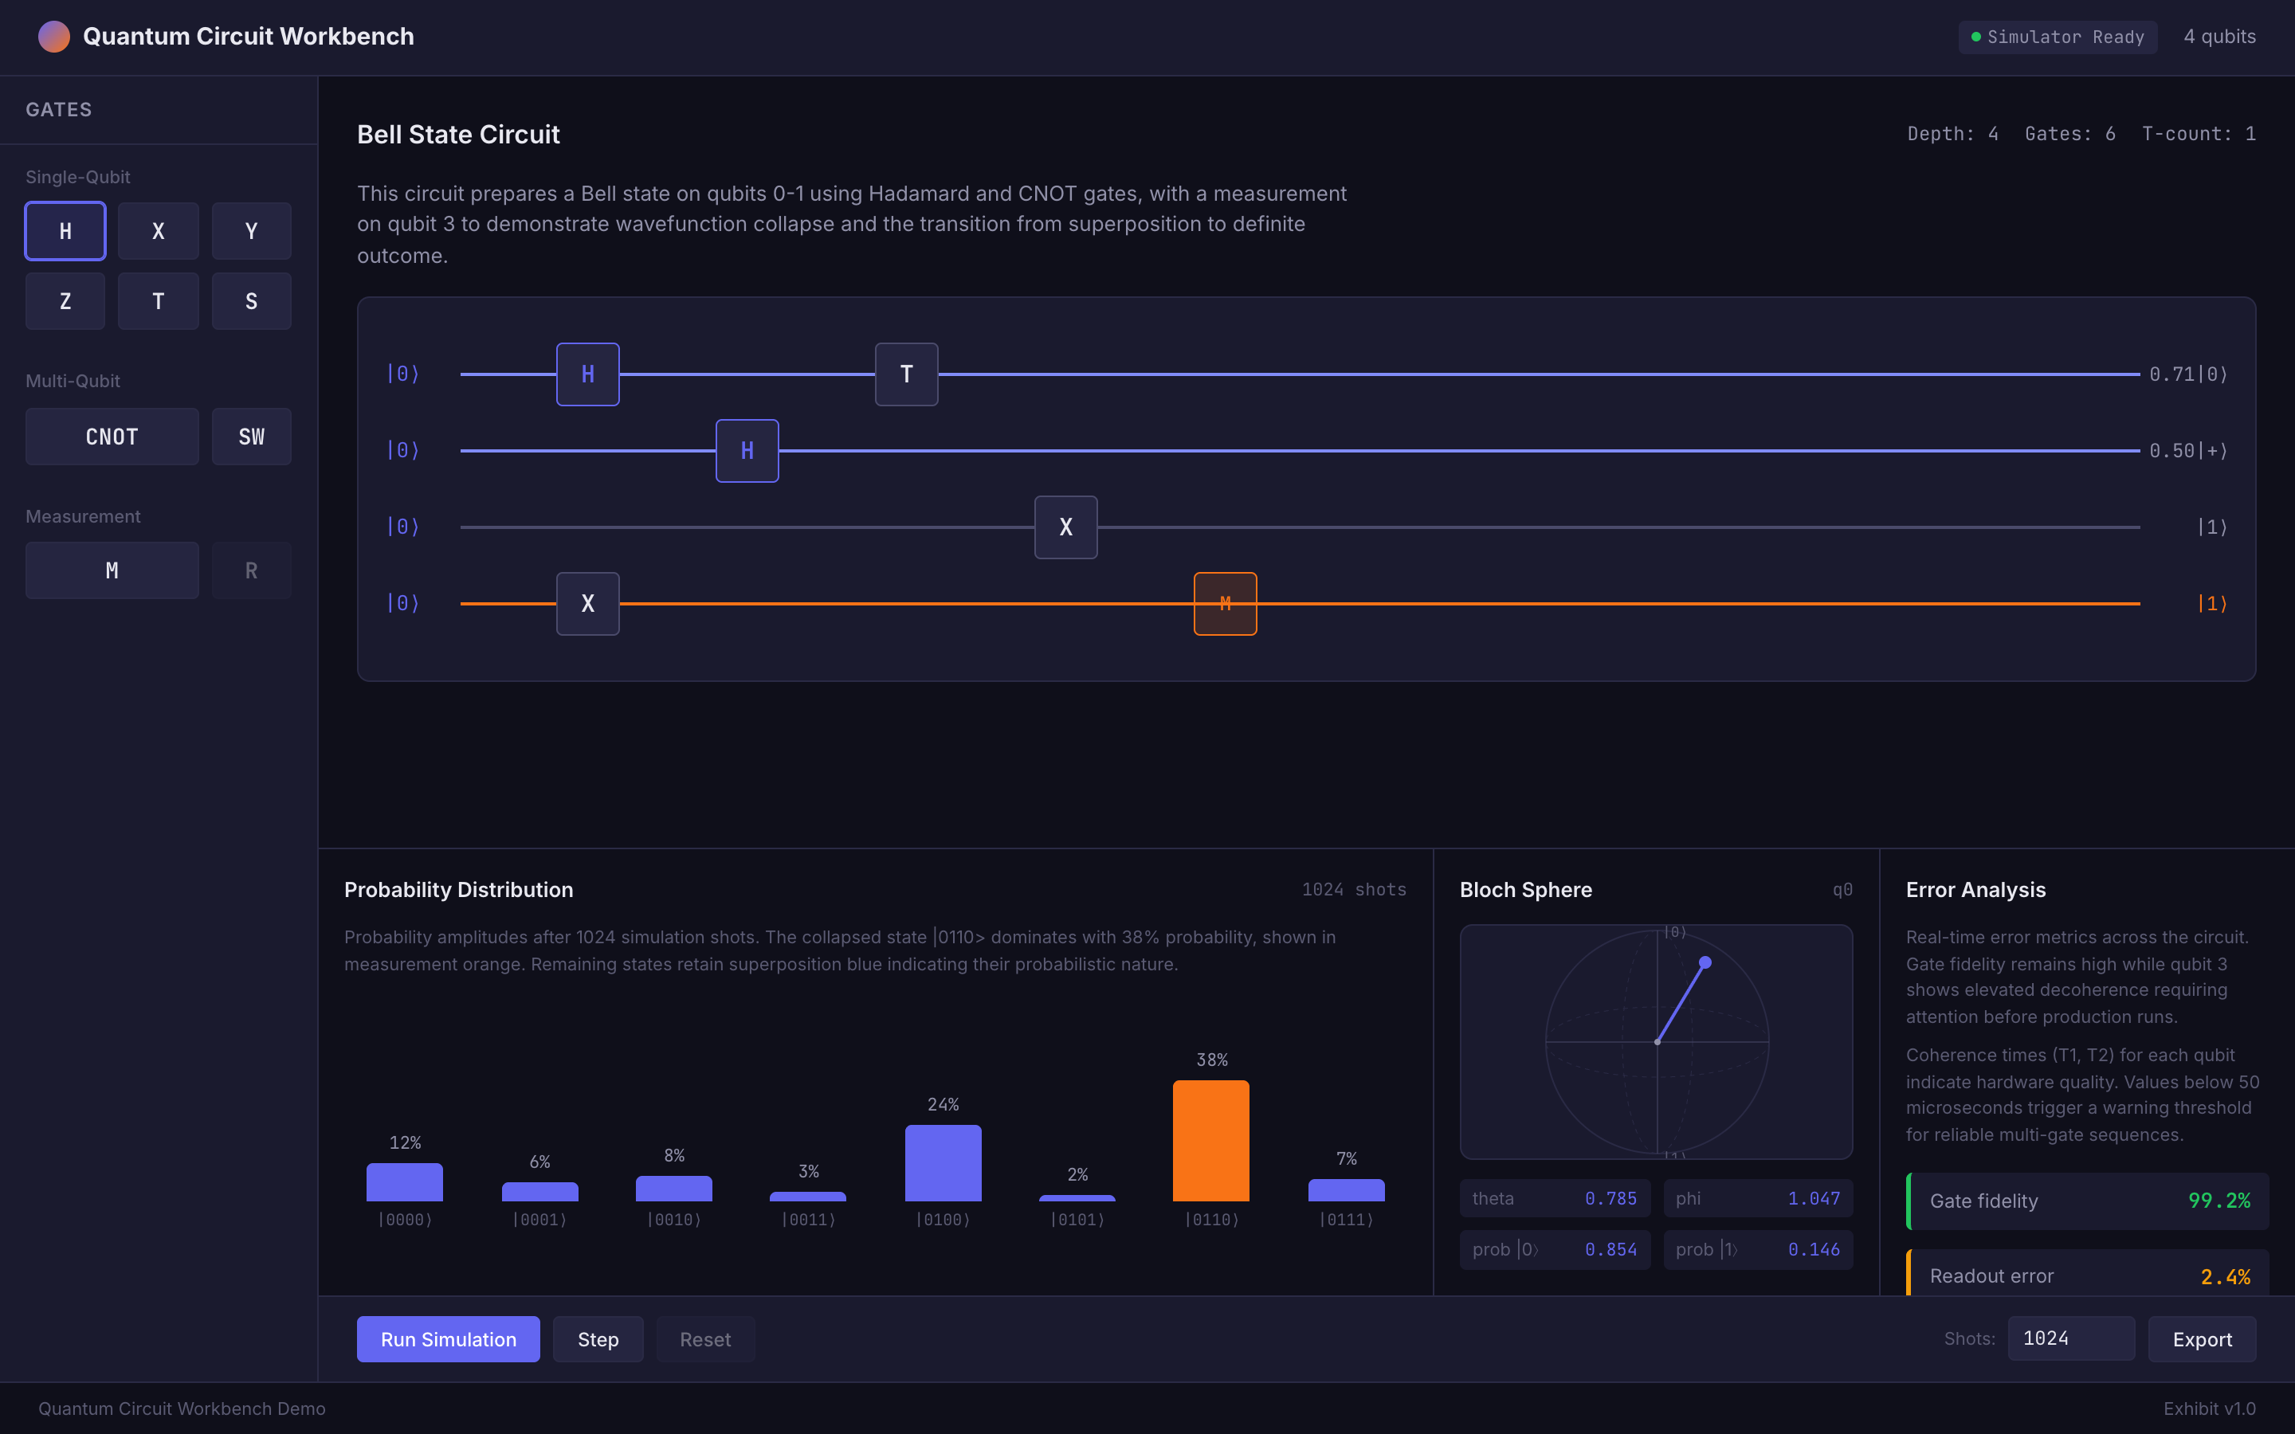Select the R reset tool
The image size is (2295, 1434).
[250, 570]
